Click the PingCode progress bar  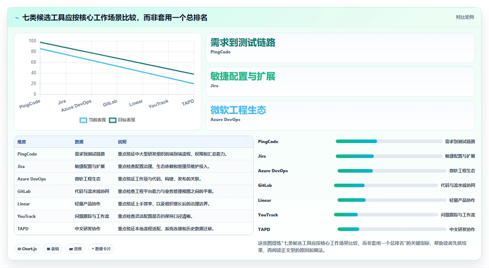tap(389, 141)
